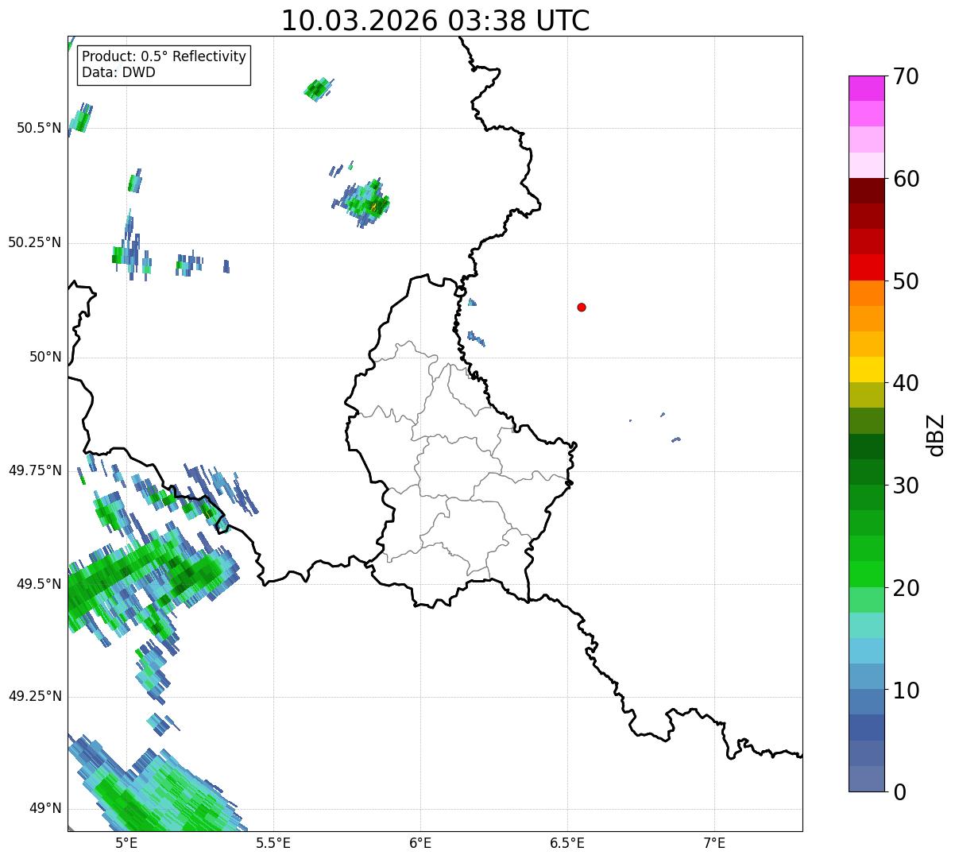Image resolution: width=955 pixels, height=859 pixels.
Task: Click the 50.25°N latitude label
Action: pos(35,242)
